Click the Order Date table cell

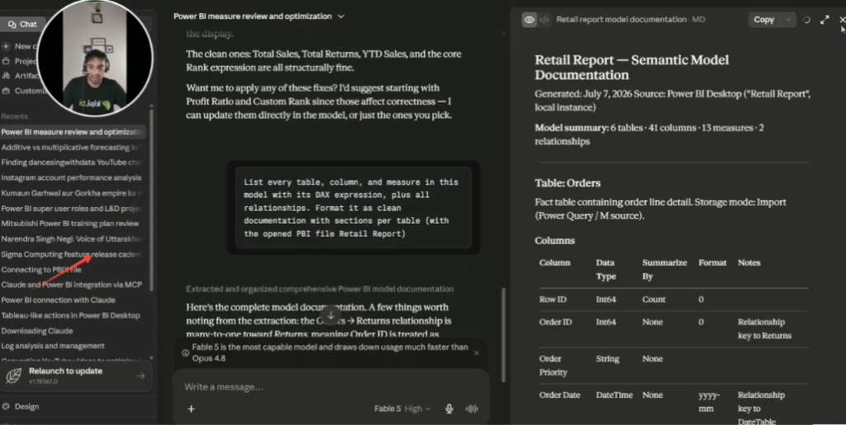[x=559, y=394]
